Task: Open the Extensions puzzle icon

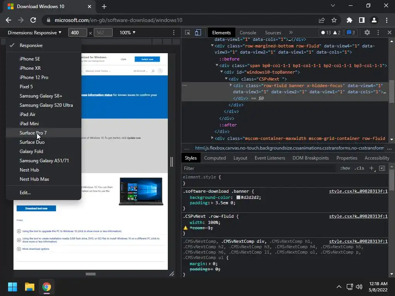Action: point(349,20)
